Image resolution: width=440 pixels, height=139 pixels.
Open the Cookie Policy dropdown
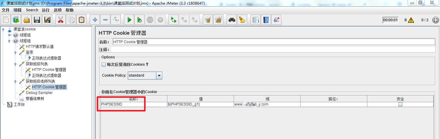tap(159, 75)
